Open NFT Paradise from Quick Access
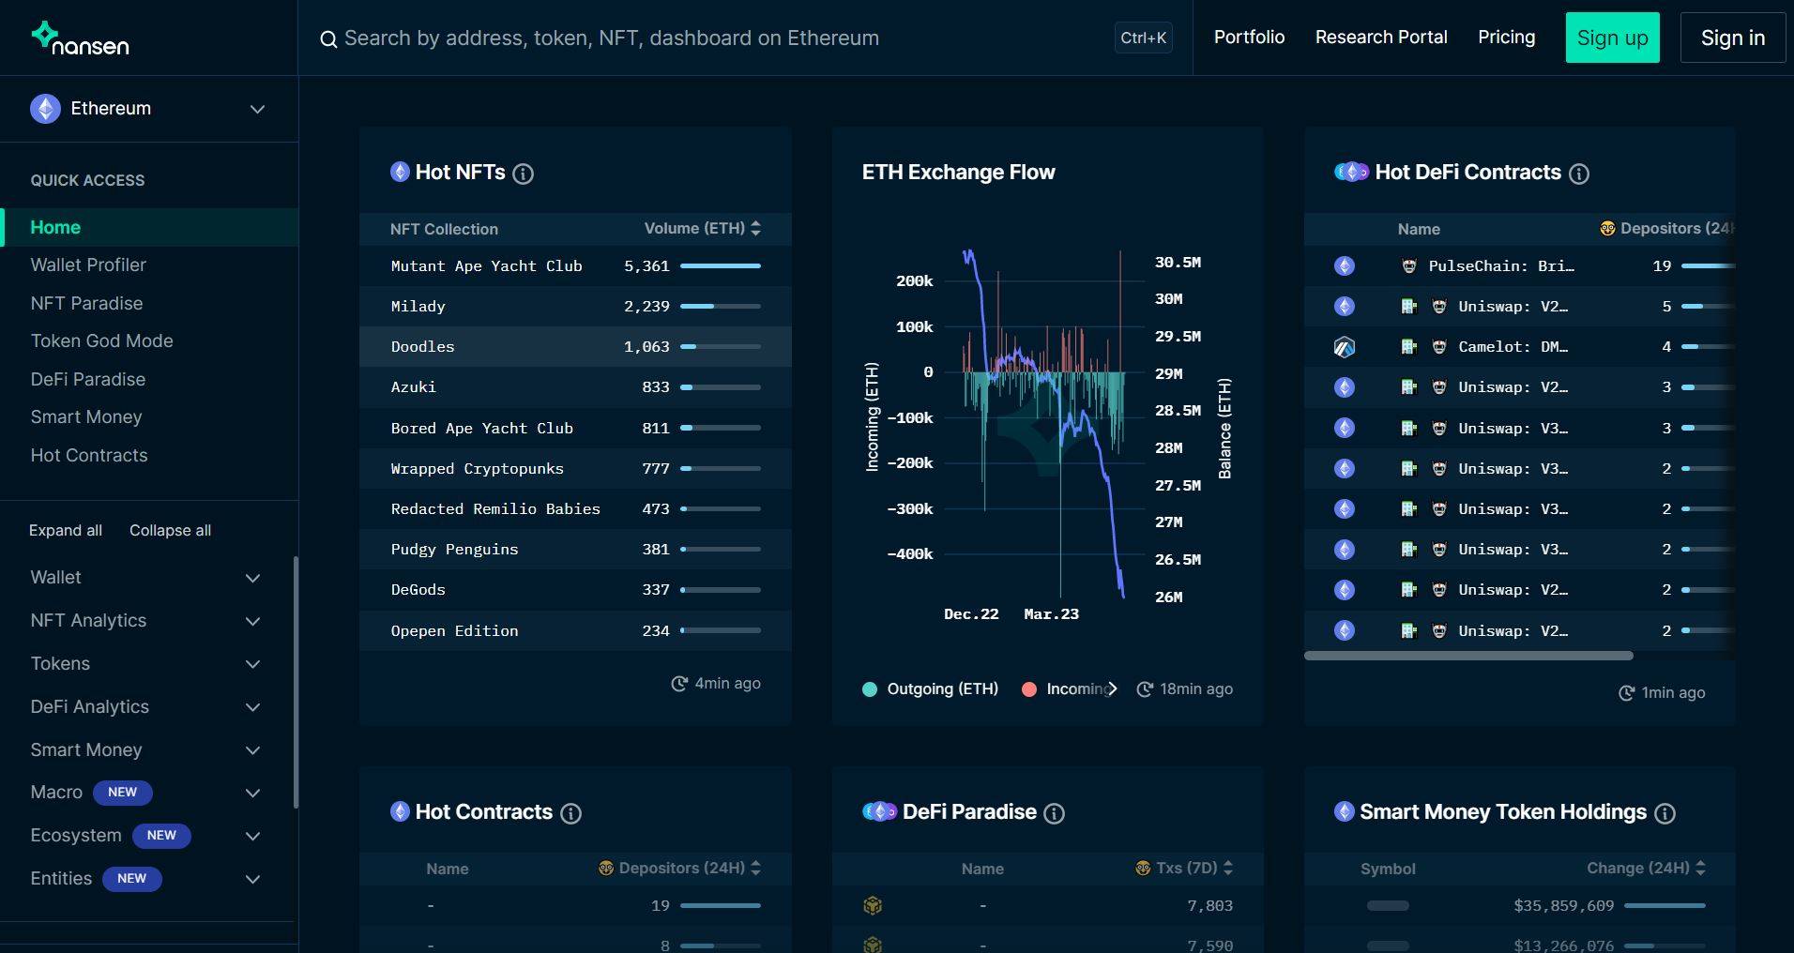The width and height of the screenshot is (1794, 953). pos(86,303)
